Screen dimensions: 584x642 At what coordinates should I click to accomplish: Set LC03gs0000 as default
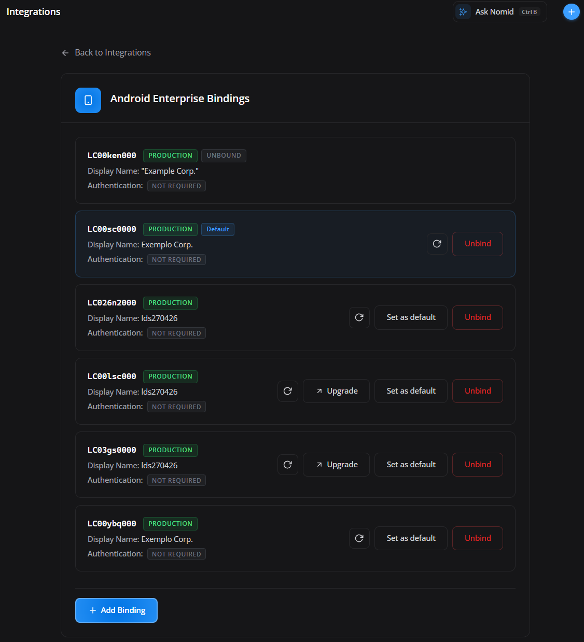coord(411,465)
